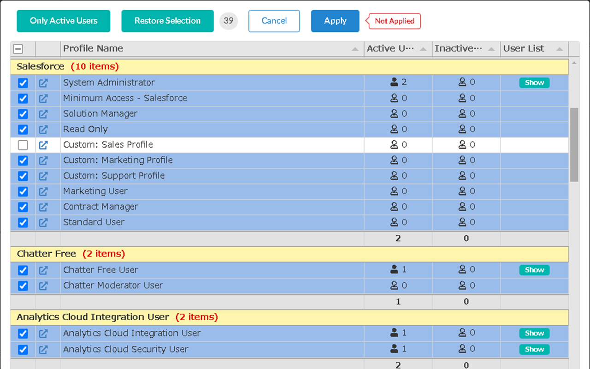Collapse the Chatter Free group header
Image resolution: width=590 pixels, height=369 pixels.
coord(289,254)
